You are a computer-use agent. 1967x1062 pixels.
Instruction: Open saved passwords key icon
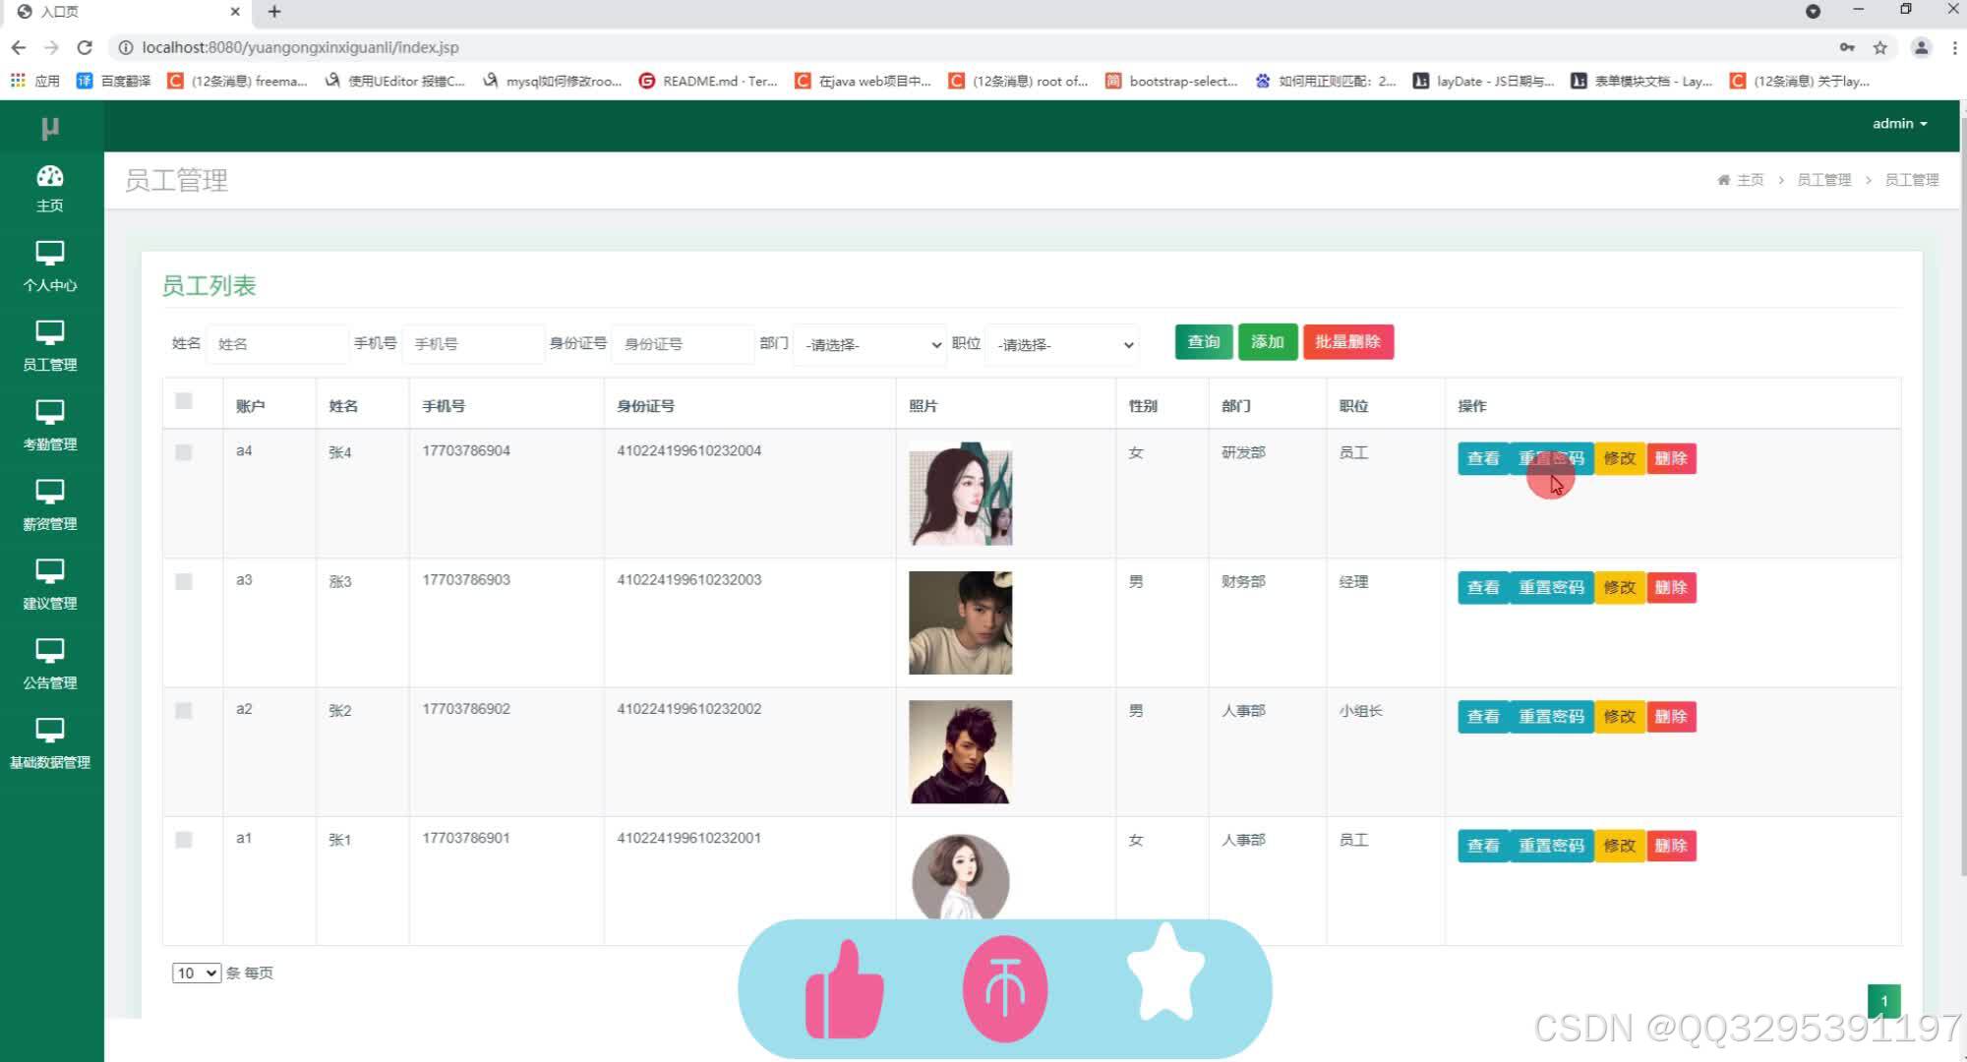pyautogui.click(x=1847, y=47)
